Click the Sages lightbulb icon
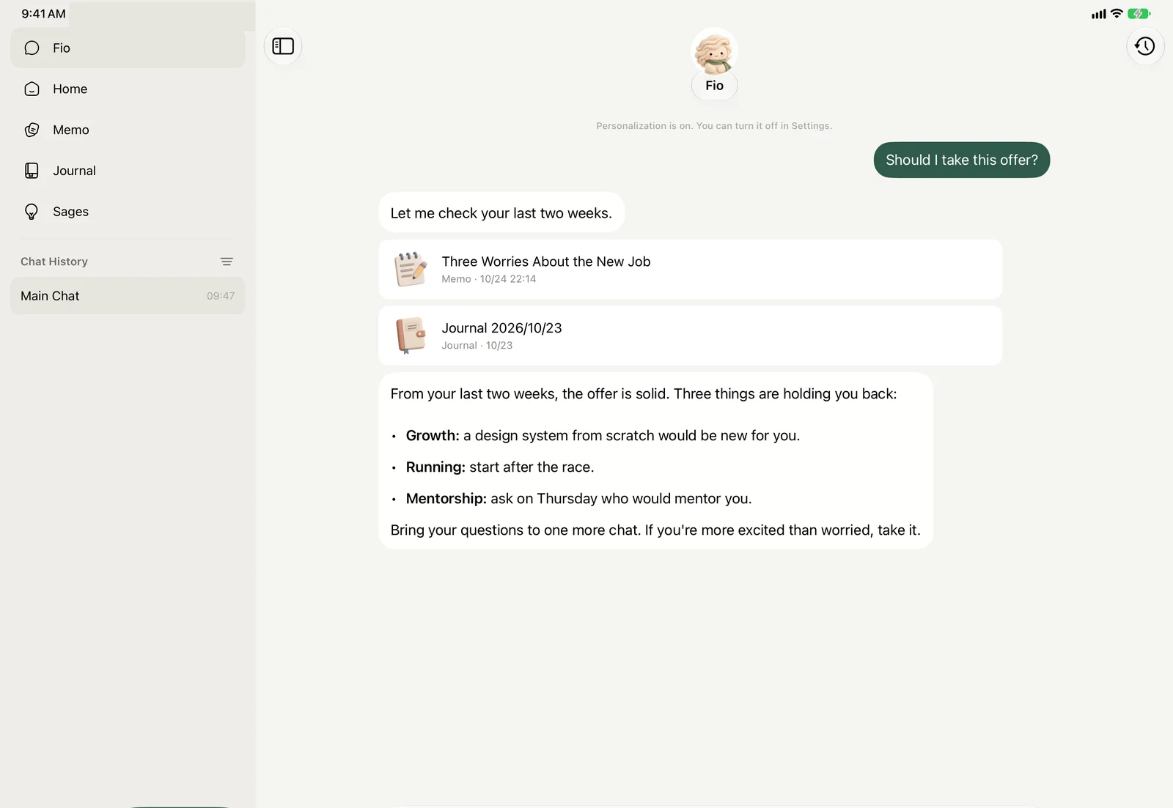This screenshot has height=808, width=1173. (32, 212)
